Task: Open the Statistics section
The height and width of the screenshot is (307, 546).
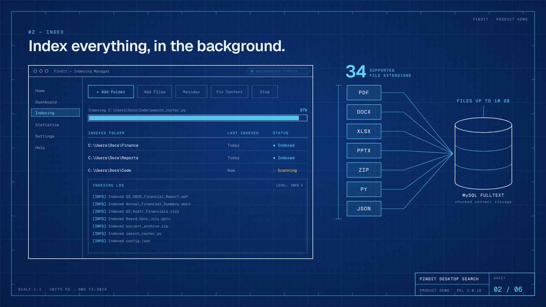Action: (47, 125)
